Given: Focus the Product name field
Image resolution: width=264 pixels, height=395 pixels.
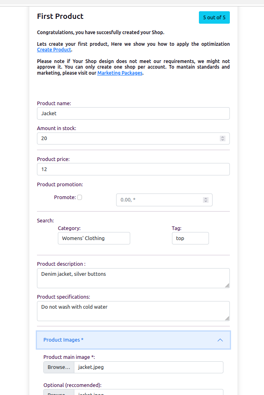Looking at the screenshot, I should click(133, 114).
